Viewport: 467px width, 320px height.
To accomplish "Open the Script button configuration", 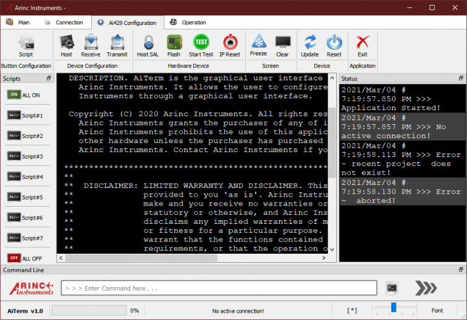I will [26, 46].
